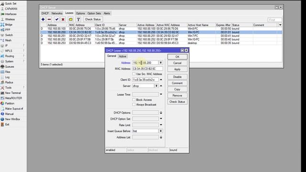Open Active tab in DHCP Lease dialog
Image resolution: width=306 pixels, height=172 pixels.
[122, 56]
